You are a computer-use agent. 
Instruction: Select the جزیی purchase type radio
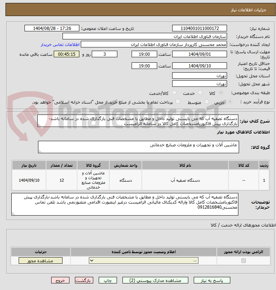coord(230,101)
